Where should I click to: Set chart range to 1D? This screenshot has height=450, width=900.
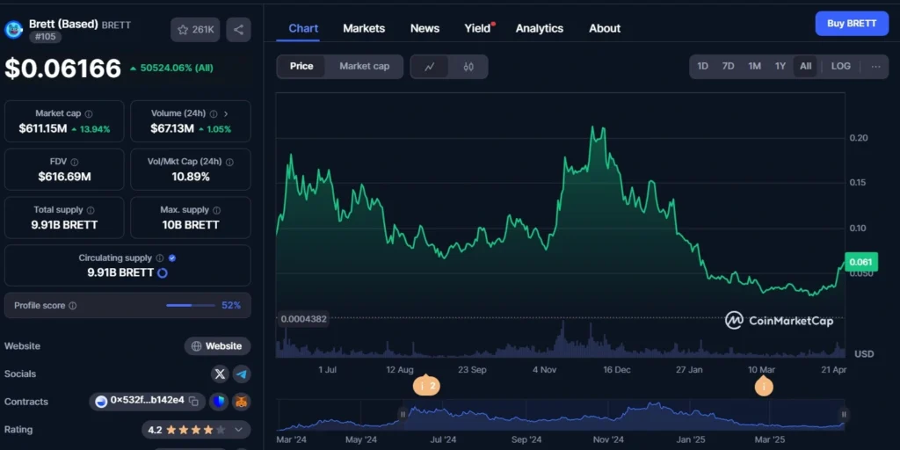click(x=702, y=67)
